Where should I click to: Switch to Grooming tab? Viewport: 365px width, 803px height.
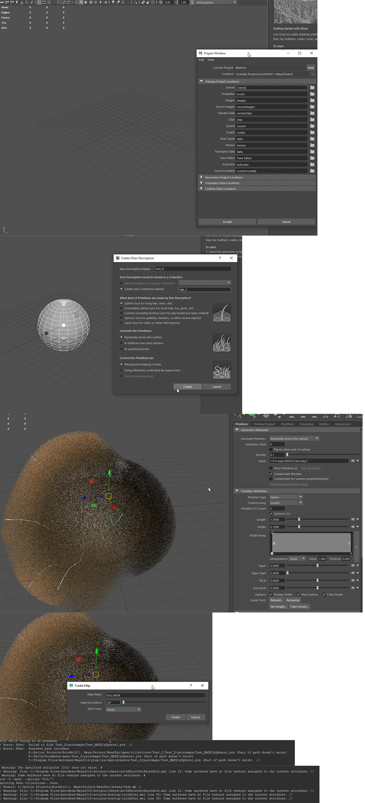306,424
